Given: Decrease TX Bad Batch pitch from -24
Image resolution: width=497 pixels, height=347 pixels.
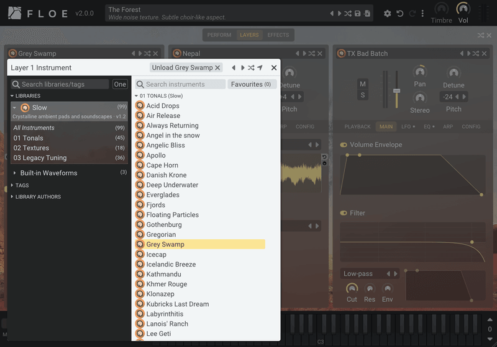Looking at the screenshot, I should (x=457, y=97).
